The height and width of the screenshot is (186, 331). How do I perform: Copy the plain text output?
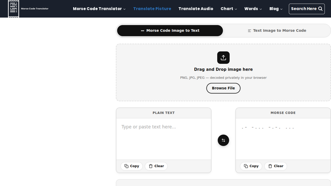pos(131,166)
